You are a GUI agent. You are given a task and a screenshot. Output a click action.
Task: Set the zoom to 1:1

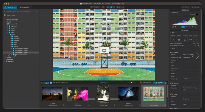(114, 7)
